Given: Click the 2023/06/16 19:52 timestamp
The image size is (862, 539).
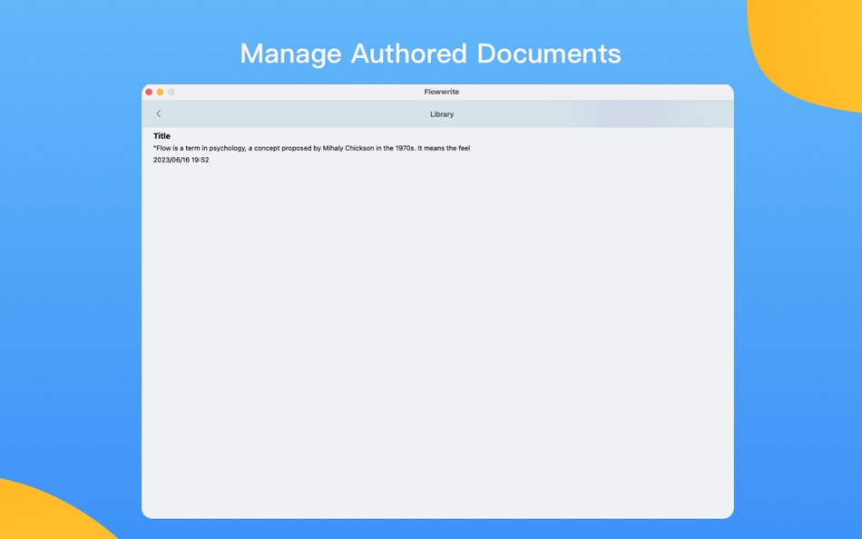Looking at the screenshot, I should coord(181,160).
